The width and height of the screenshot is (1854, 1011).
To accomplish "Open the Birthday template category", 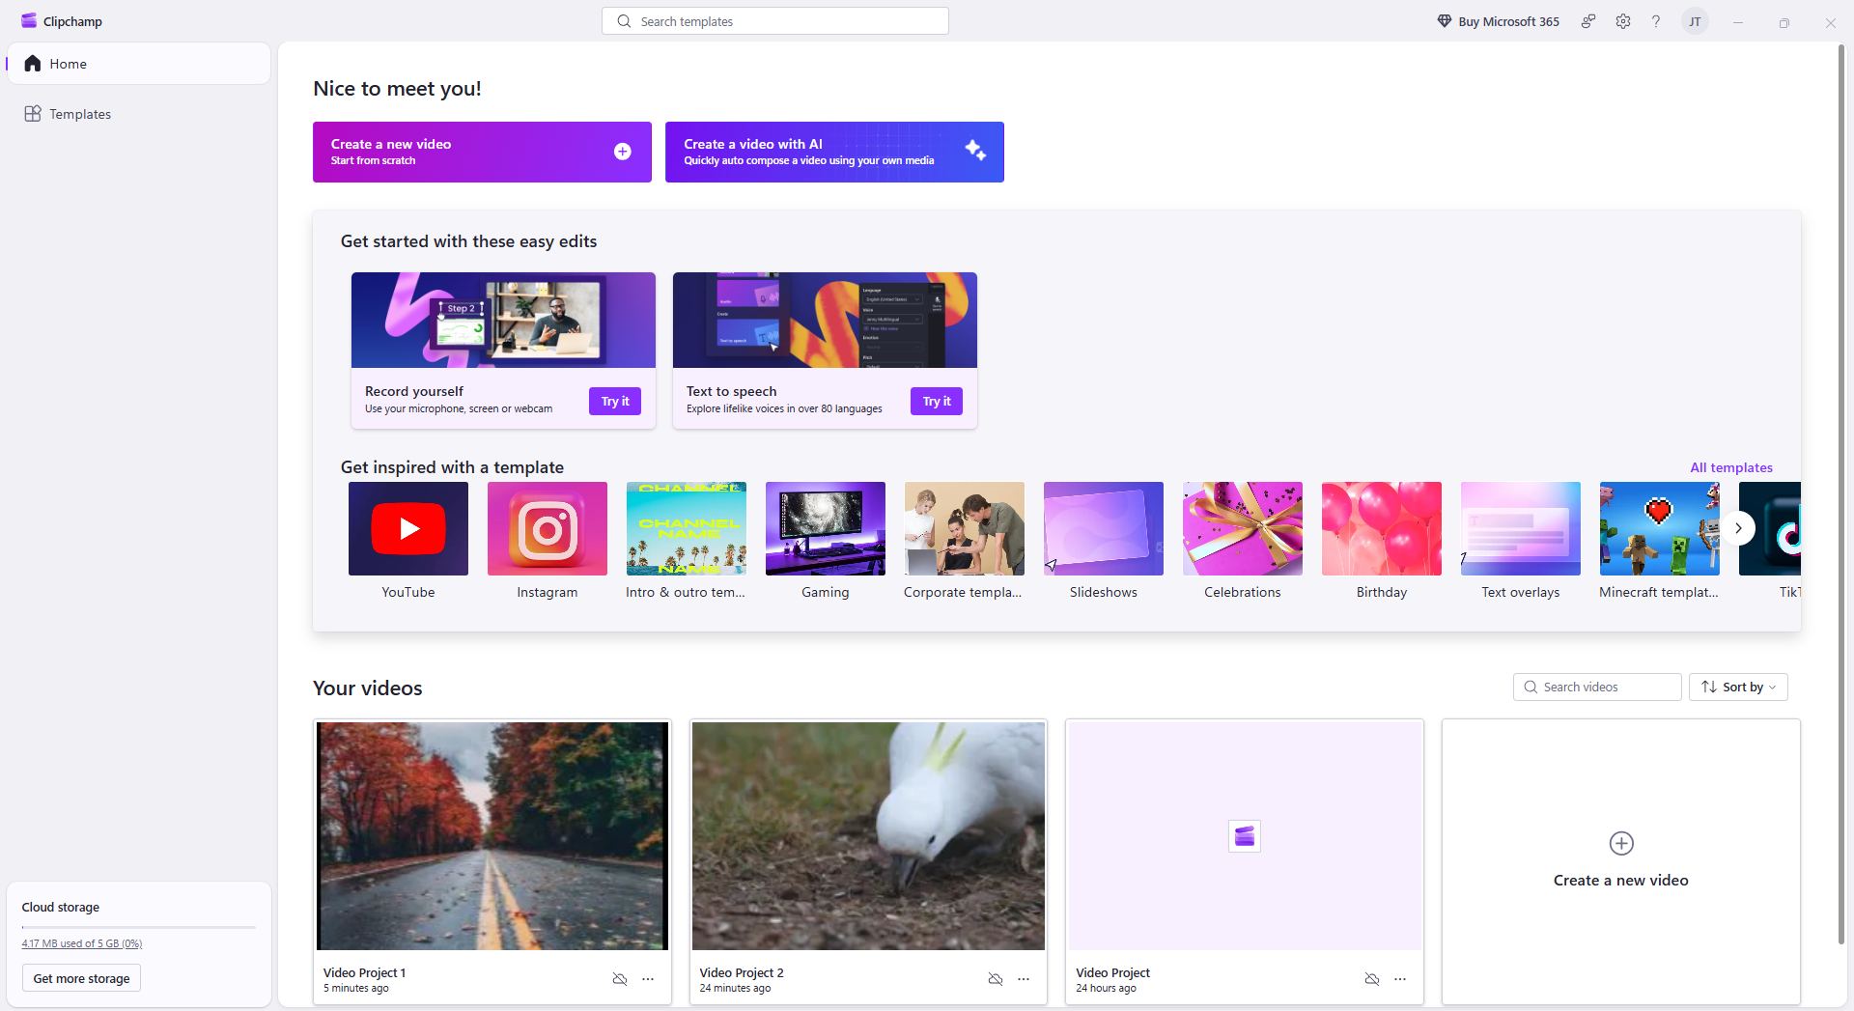I will tap(1382, 541).
